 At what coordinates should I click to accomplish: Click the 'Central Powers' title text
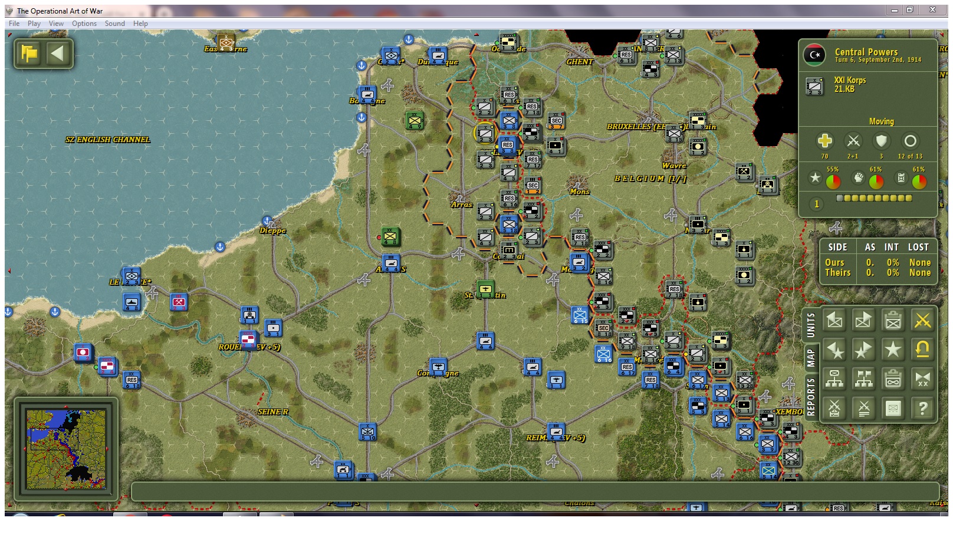pos(866,52)
